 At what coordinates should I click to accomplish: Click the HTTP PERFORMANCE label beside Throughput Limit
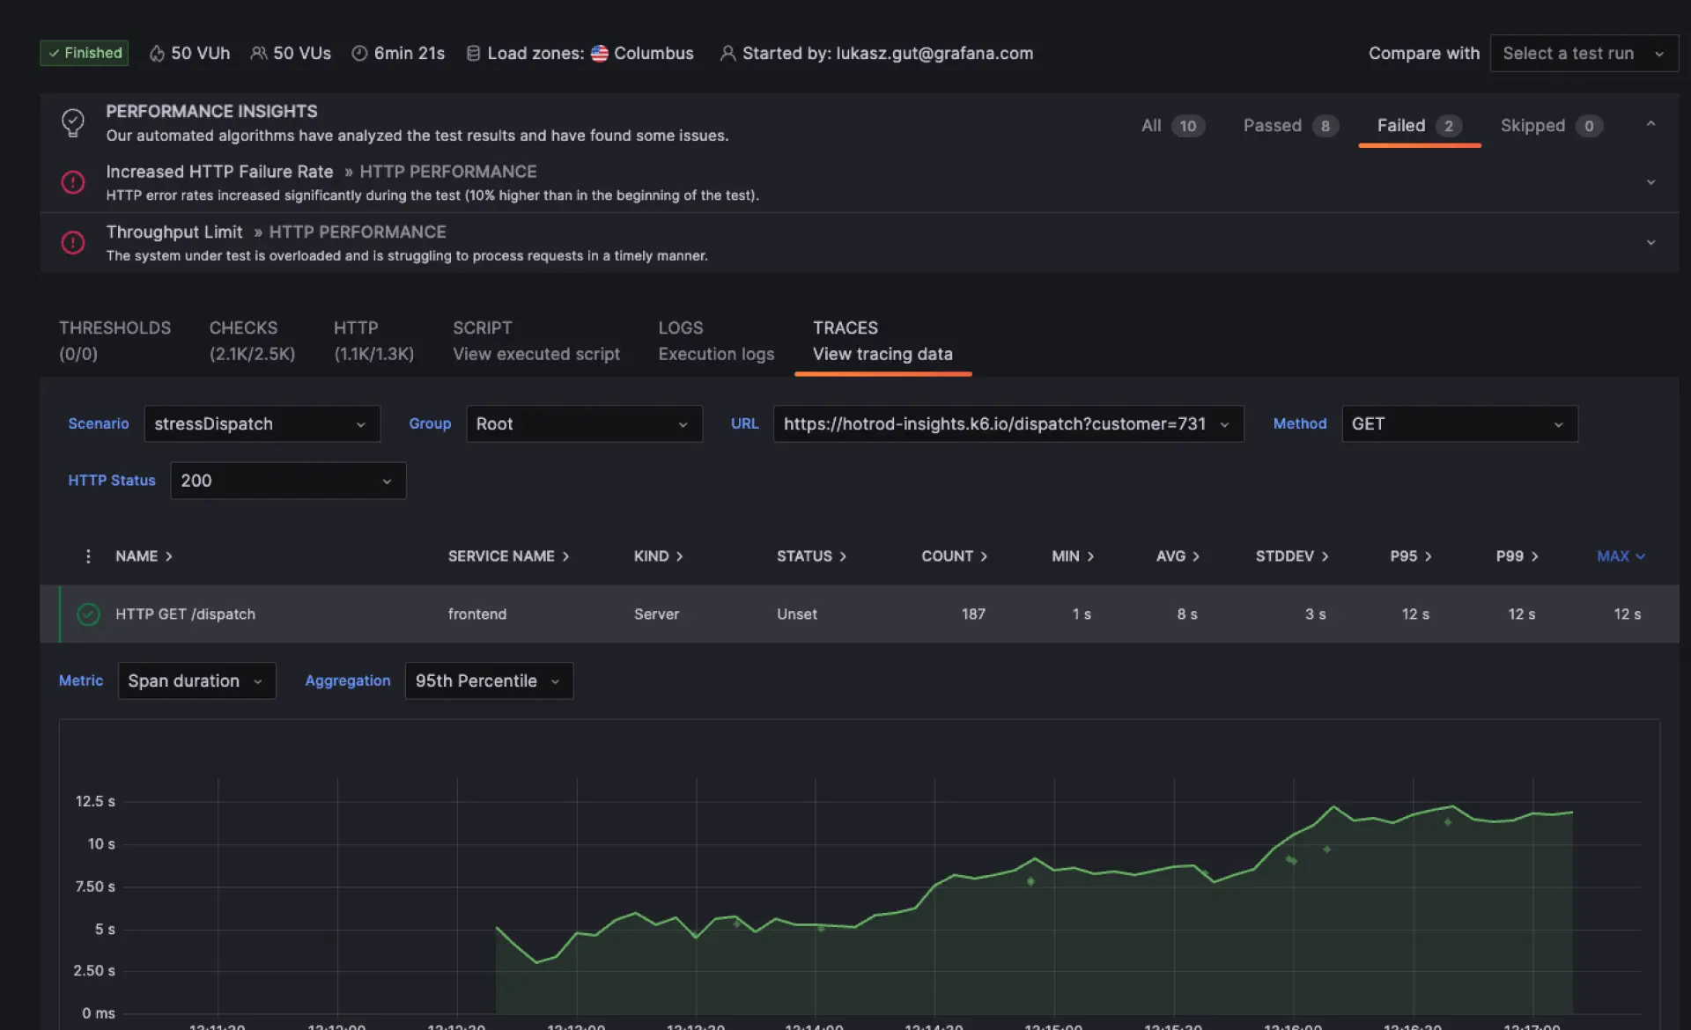pyautogui.click(x=358, y=232)
